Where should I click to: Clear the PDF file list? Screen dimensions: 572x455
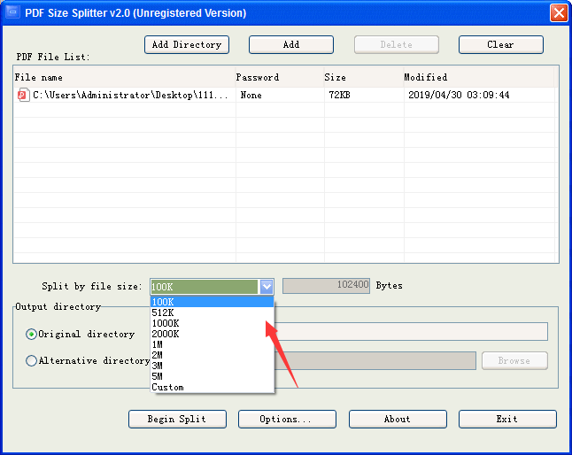click(x=501, y=44)
